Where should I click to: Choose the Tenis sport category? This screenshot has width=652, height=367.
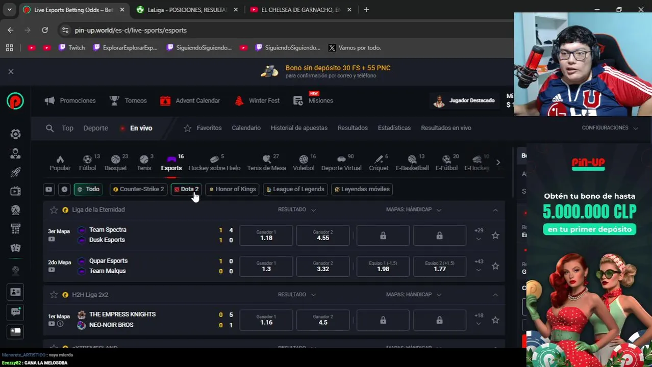coord(144,163)
